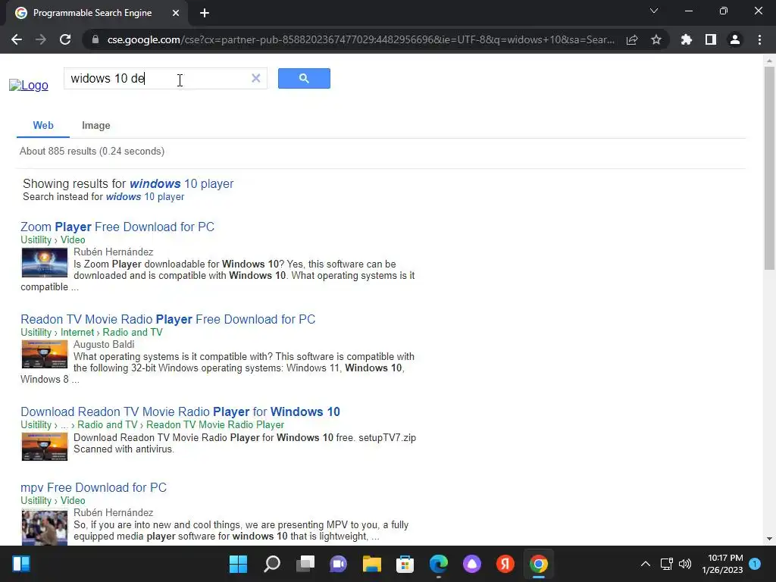Click the address bar URL
The width and height of the screenshot is (776, 582).
(360, 39)
